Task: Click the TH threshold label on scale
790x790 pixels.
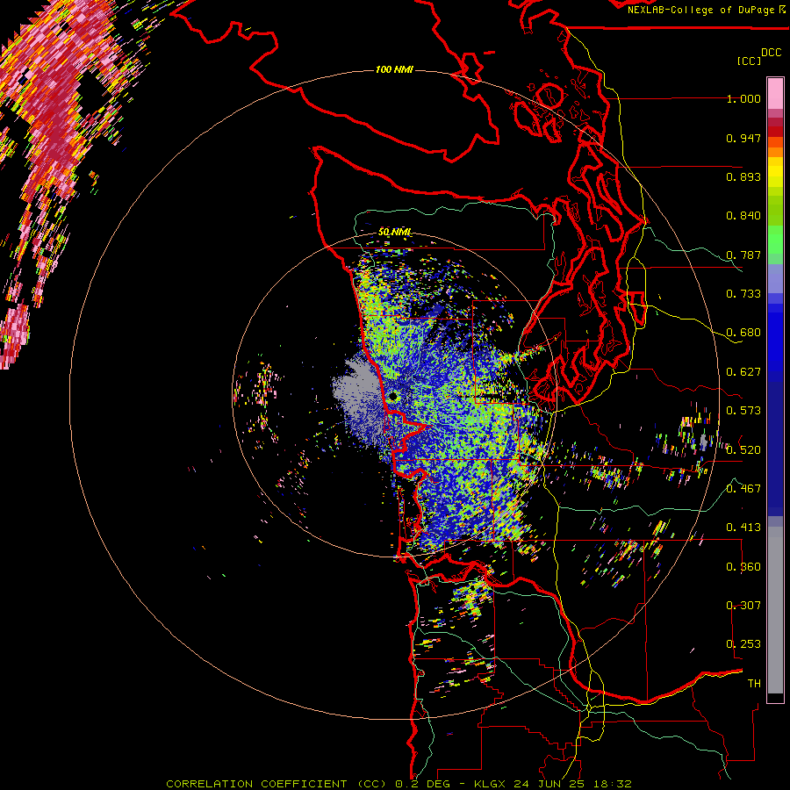Action: click(754, 683)
